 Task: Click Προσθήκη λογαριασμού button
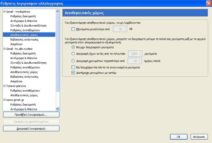coord(31,115)
